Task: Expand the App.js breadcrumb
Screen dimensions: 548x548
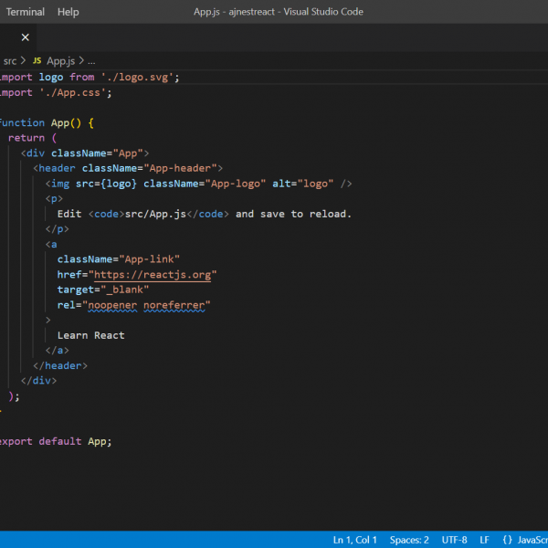Action: pyautogui.click(x=60, y=60)
